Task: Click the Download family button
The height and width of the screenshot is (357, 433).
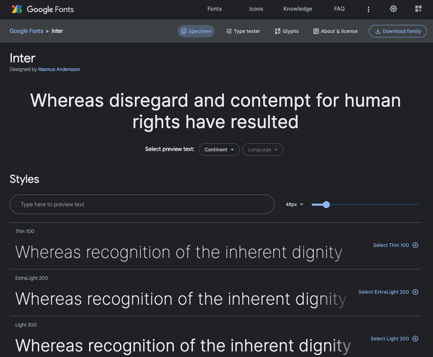Action: coord(398,31)
